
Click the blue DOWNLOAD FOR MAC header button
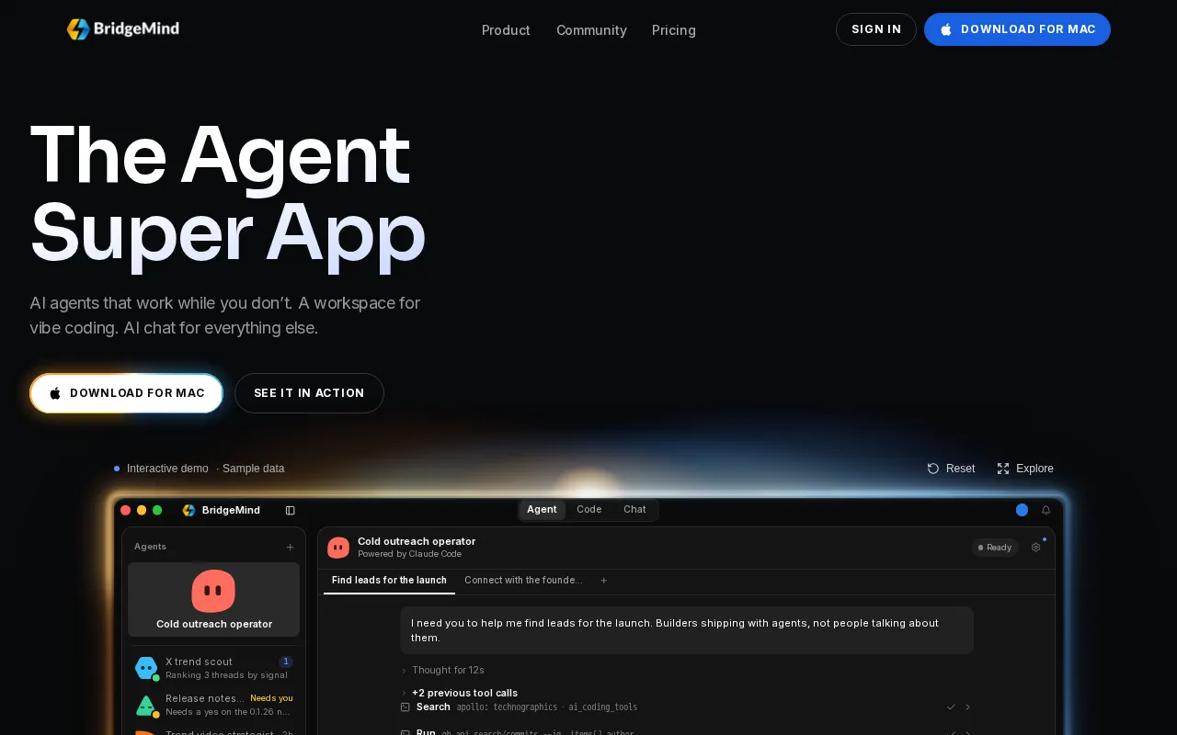tap(1017, 29)
